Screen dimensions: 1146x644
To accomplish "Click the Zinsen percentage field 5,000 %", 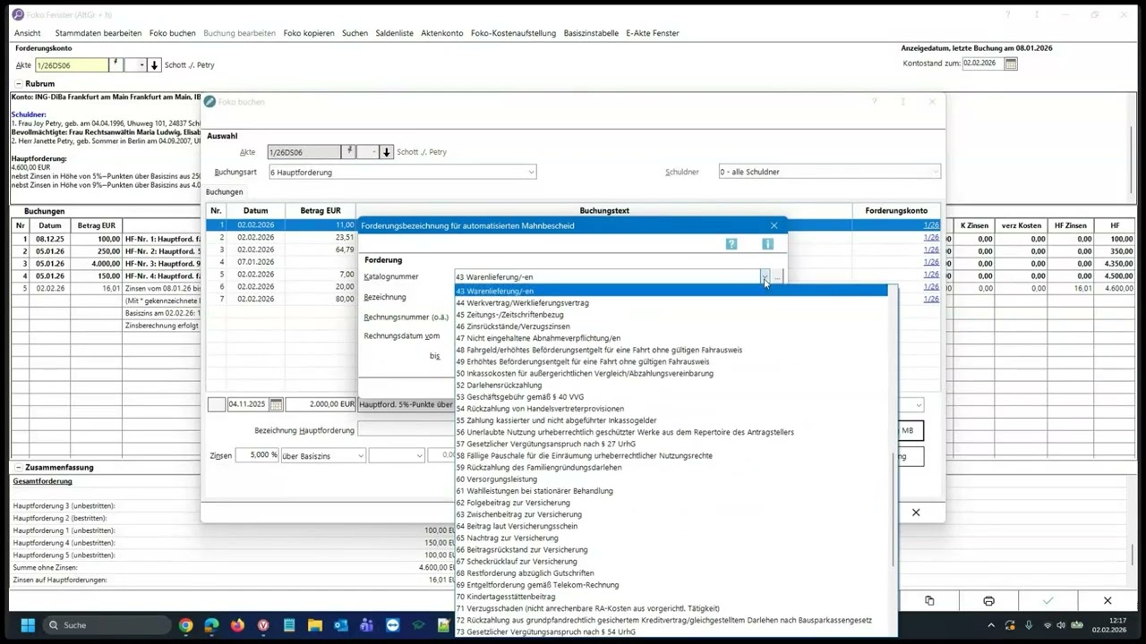I will coord(257,456).
